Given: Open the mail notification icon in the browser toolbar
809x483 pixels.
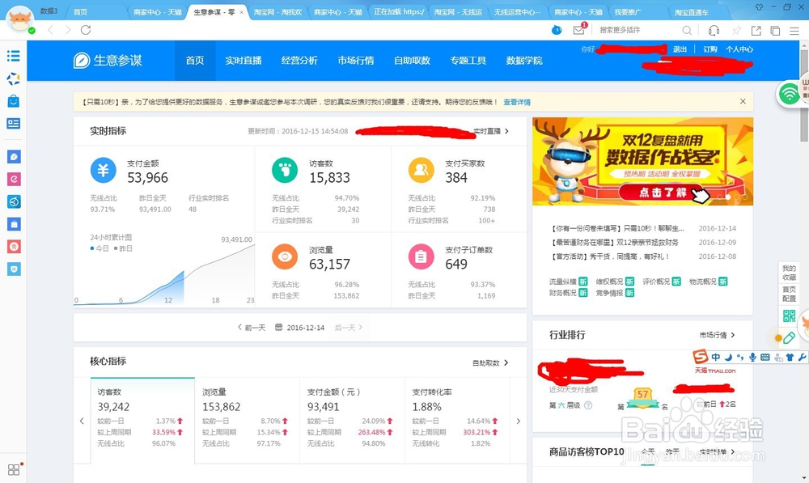Looking at the screenshot, I should [579, 29].
